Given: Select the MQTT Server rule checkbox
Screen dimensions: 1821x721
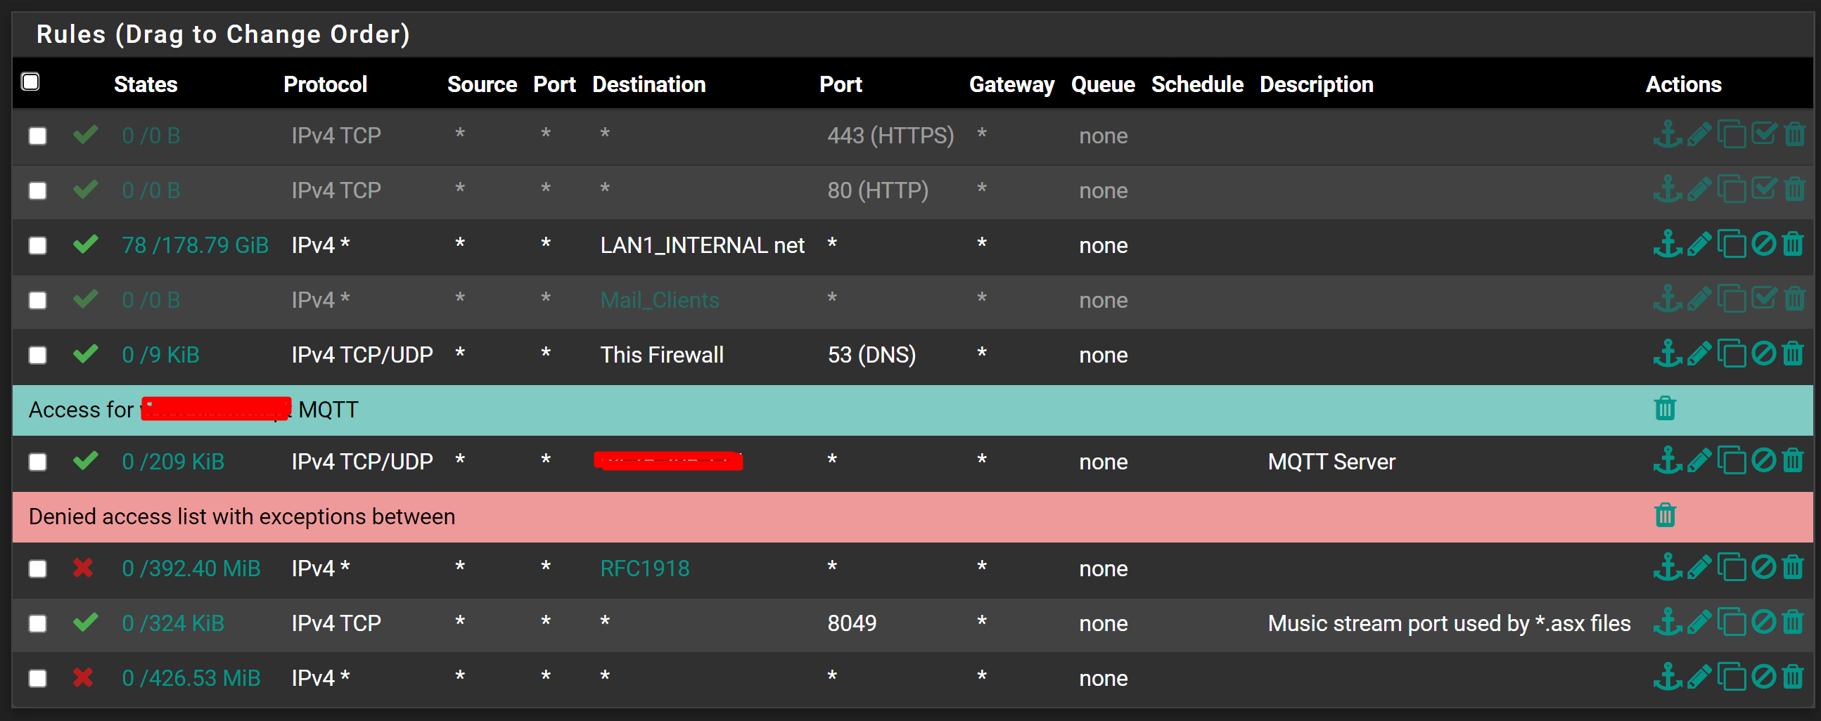Looking at the screenshot, I should pos(37,462).
